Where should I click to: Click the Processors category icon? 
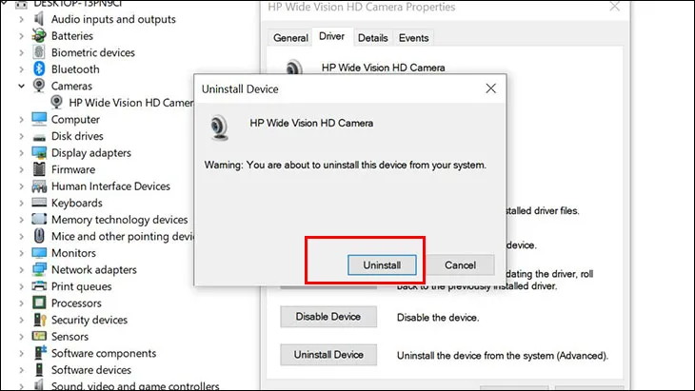39,303
